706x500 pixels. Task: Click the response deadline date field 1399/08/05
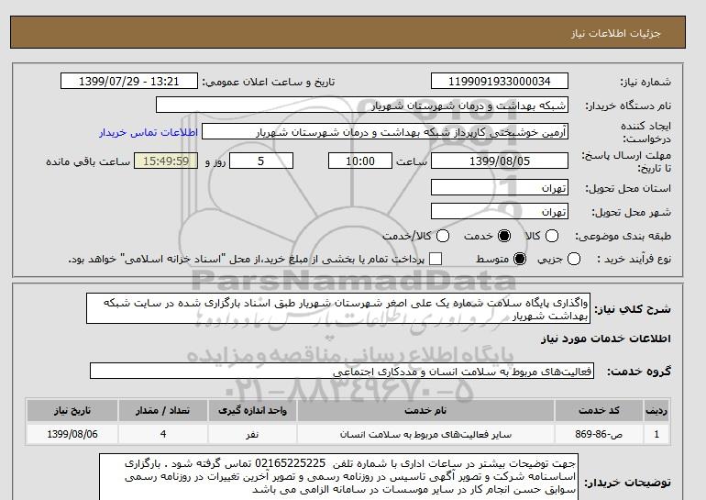[500, 161]
